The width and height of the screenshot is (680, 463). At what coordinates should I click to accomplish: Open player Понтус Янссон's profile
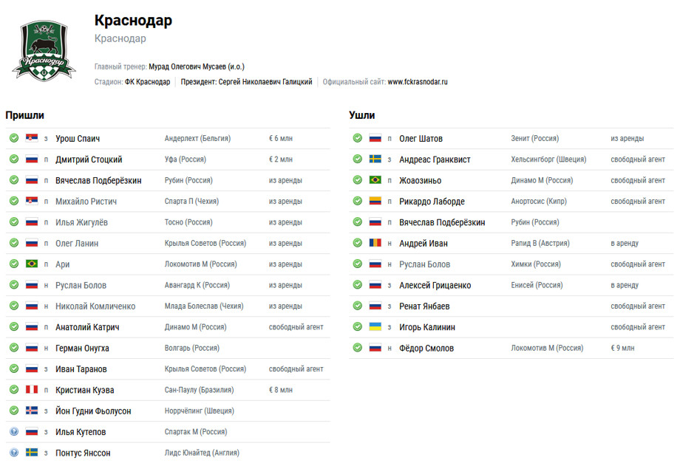pos(83,453)
